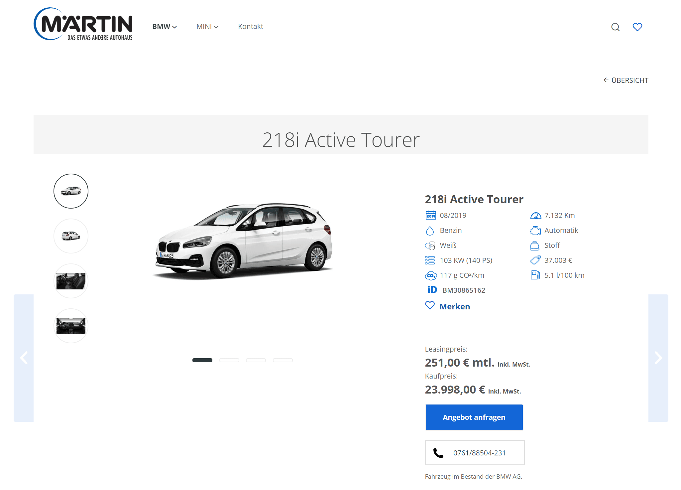Image resolution: width=681 pixels, height=490 pixels.
Task: Click the power icon beside 103 KW
Action: 430,260
